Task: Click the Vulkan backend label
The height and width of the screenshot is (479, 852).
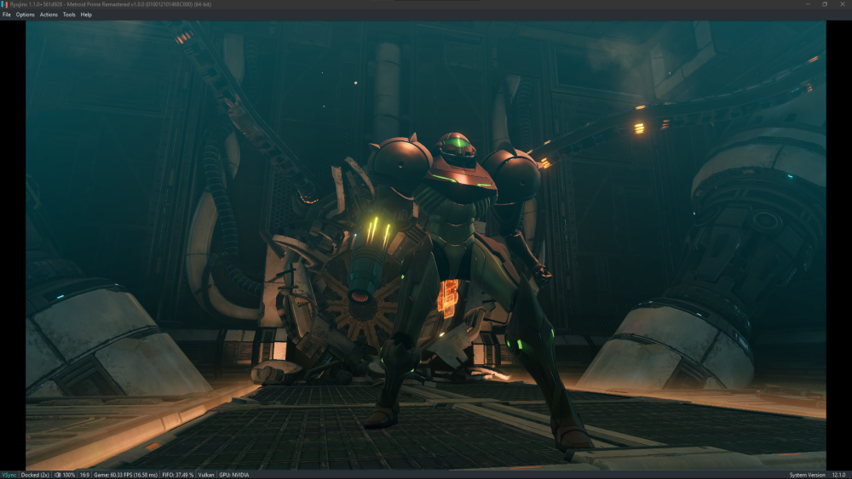Action: 206,475
